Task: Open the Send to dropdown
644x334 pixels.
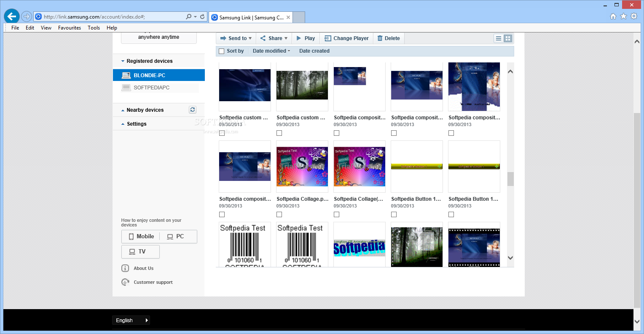Action: (236, 38)
